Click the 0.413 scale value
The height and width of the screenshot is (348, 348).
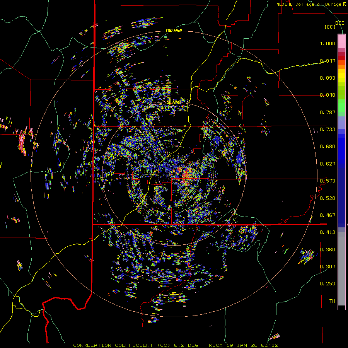click(x=328, y=232)
